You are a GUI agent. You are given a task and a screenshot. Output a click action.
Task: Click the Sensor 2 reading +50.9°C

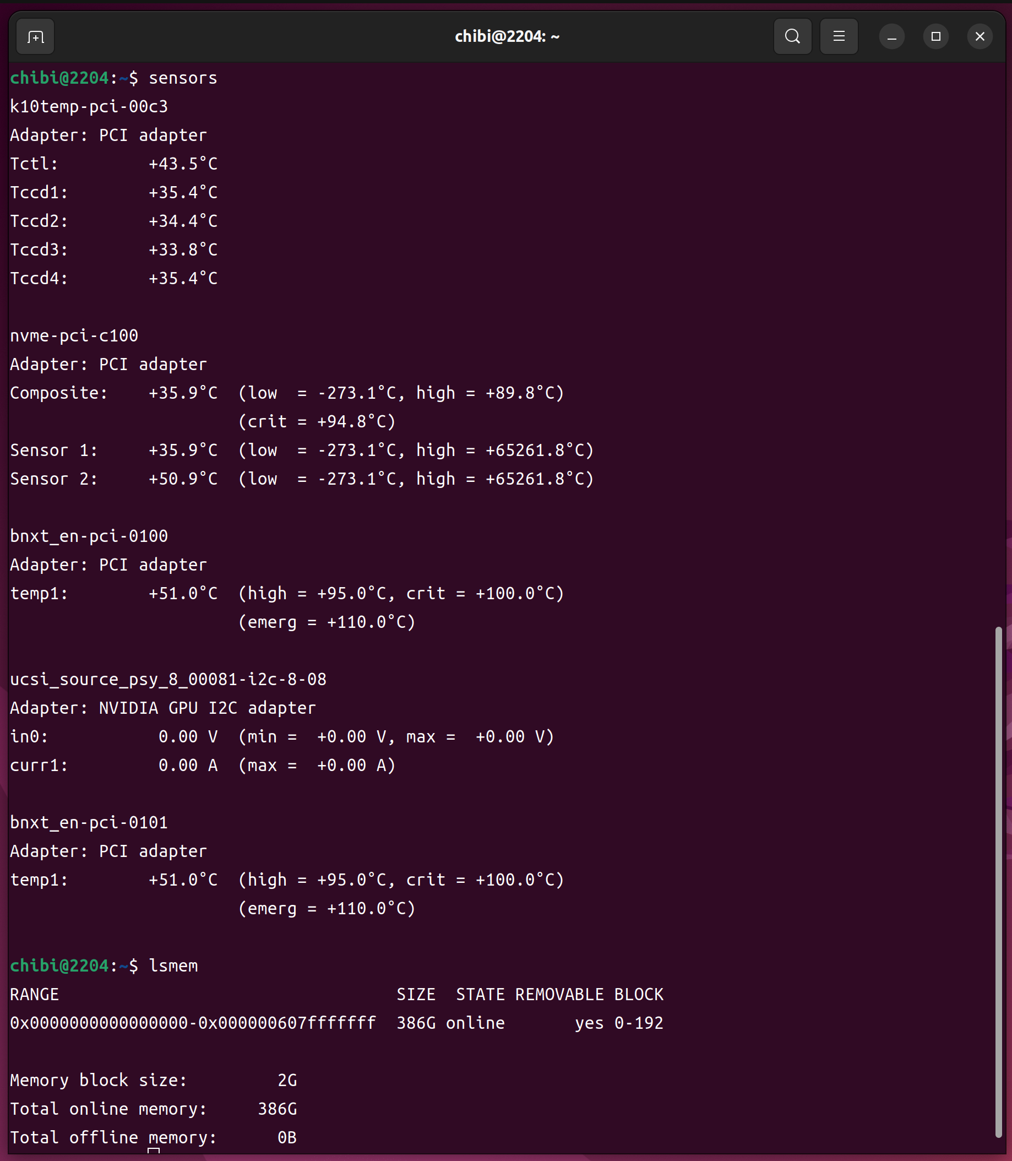tap(182, 479)
